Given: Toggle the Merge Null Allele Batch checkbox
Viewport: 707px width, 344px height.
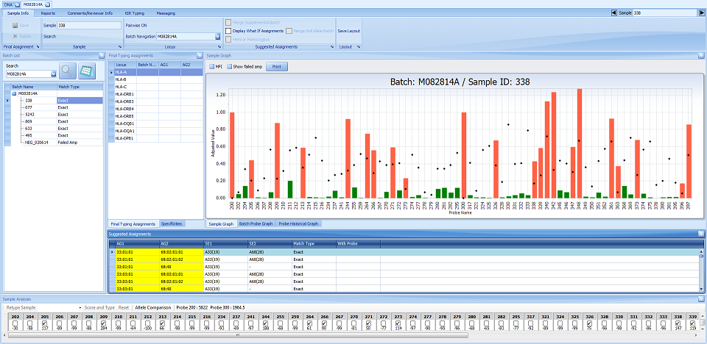Looking at the screenshot, I should 289,31.
